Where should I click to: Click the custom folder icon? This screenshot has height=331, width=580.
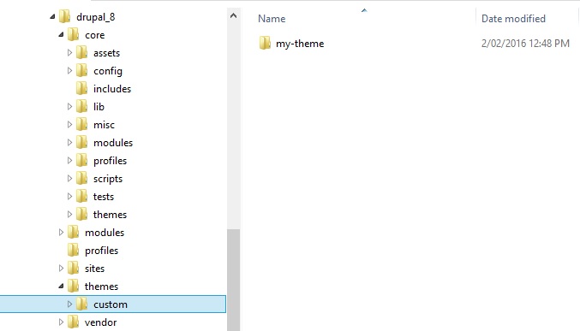click(x=81, y=304)
